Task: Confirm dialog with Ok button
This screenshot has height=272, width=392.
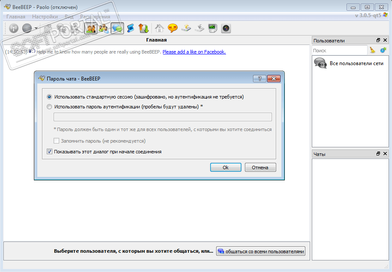Action: point(226,167)
